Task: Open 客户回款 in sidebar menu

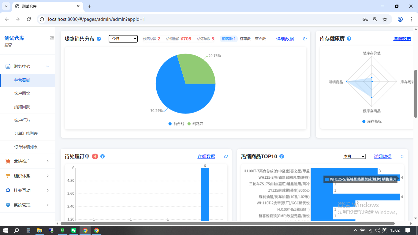Action: pos(22,93)
